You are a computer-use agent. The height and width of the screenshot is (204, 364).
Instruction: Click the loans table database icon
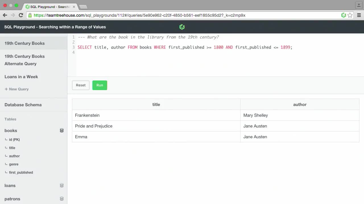tap(62, 185)
